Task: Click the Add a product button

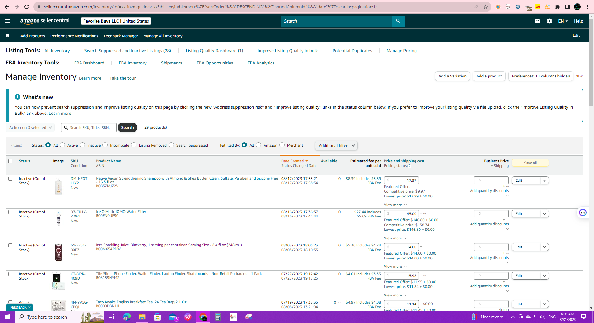Action: coord(489,76)
